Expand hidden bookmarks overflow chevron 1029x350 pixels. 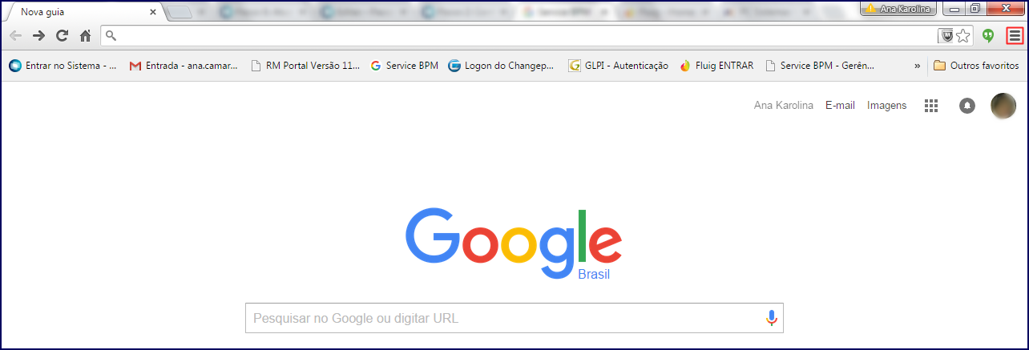click(917, 66)
